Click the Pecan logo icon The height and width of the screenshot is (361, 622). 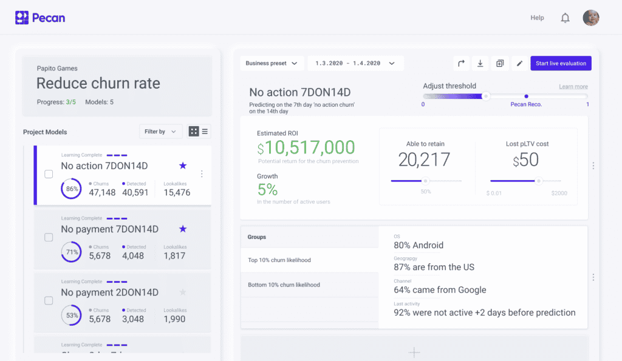22,18
